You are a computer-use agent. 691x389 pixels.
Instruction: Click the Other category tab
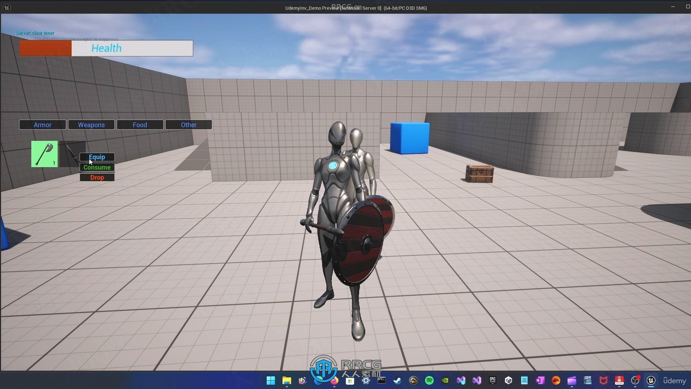pos(189,124)
